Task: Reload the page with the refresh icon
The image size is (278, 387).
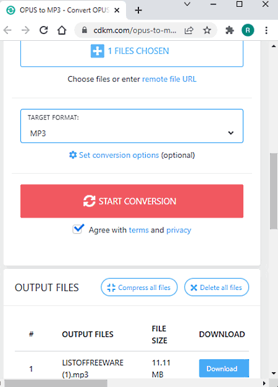Action: (x=44, y=30)
